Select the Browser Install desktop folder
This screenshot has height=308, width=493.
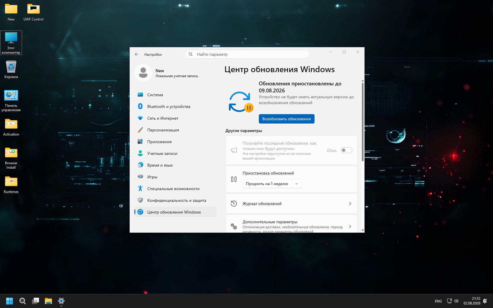[x=11, y=158]
